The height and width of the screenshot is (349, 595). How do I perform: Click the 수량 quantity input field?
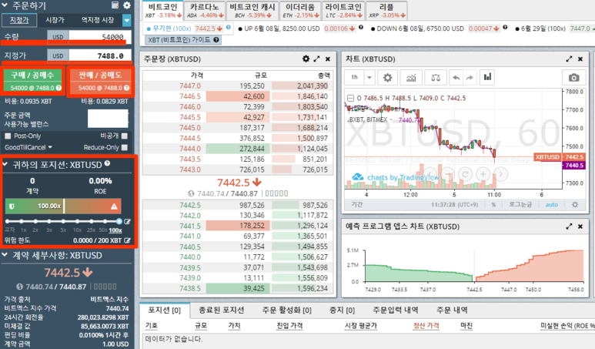(x=100, y=37)
